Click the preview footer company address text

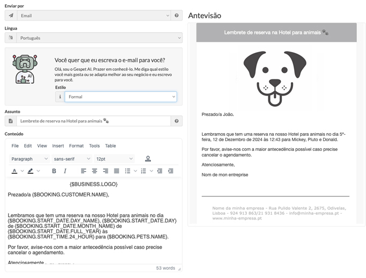279,213
